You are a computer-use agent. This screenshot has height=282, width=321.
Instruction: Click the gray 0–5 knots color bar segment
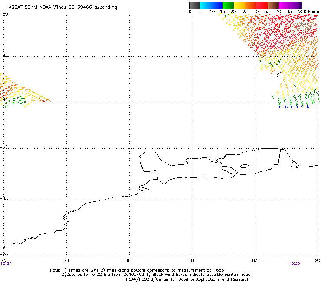(194, 5)
